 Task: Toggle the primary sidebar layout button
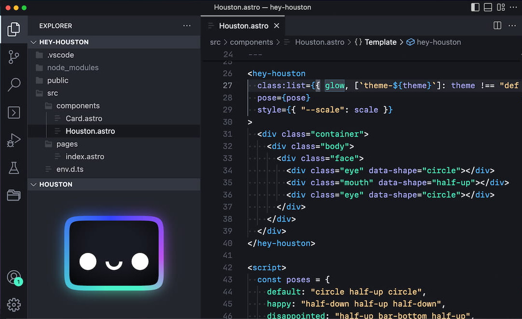pyautogui.click(x=475, y=7)
